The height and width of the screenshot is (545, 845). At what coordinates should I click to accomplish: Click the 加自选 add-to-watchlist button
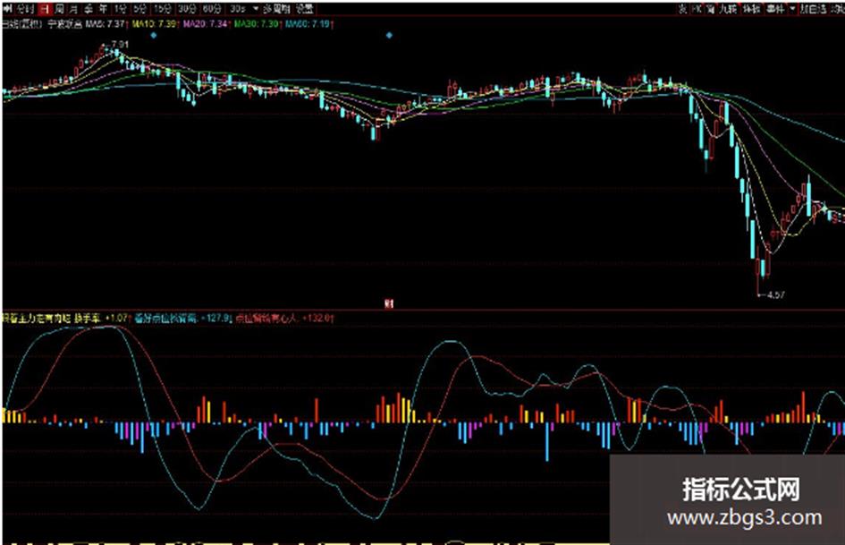coord(813,9)
